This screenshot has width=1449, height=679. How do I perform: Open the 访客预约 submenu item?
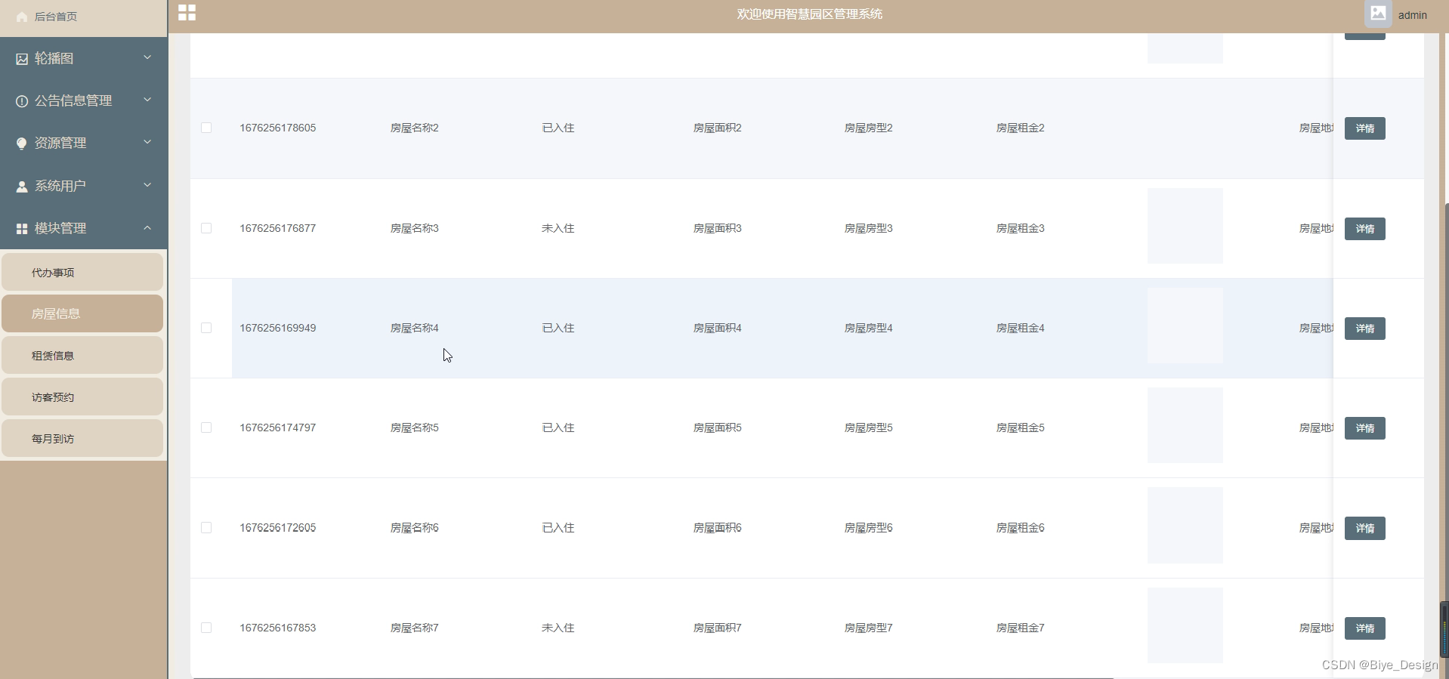point(82,397)
